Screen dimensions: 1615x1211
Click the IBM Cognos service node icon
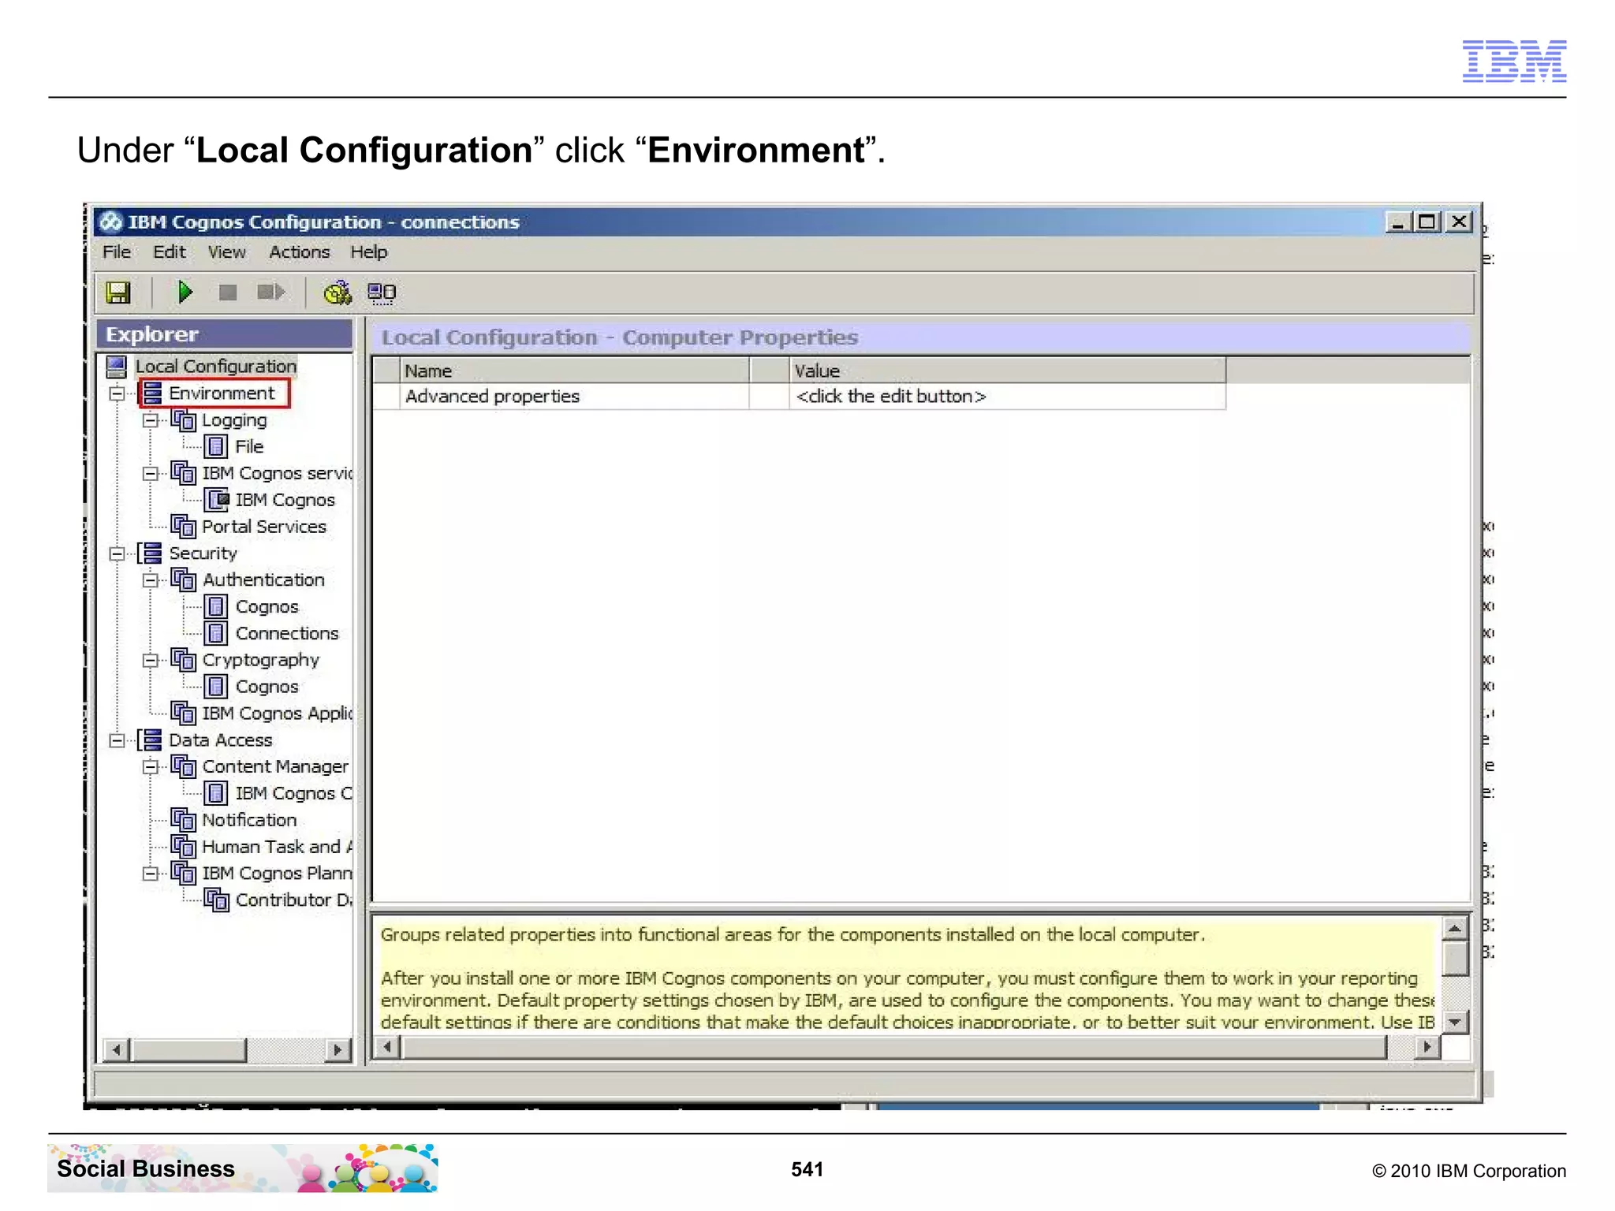[184, 473]
